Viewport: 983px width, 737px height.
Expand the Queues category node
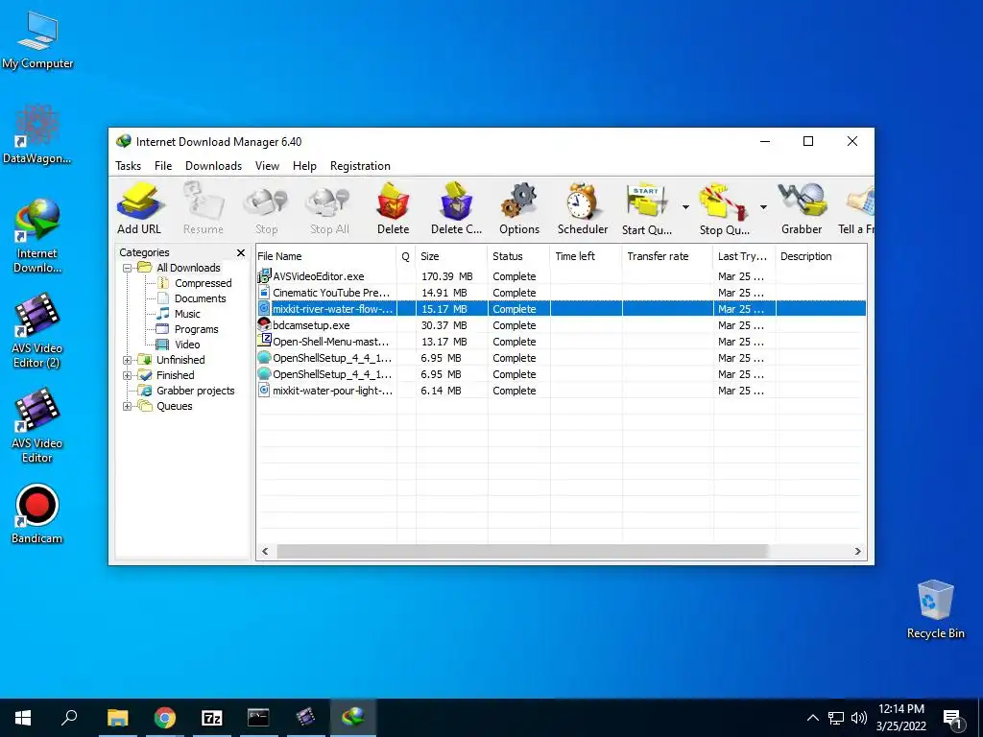click(127, 407)
